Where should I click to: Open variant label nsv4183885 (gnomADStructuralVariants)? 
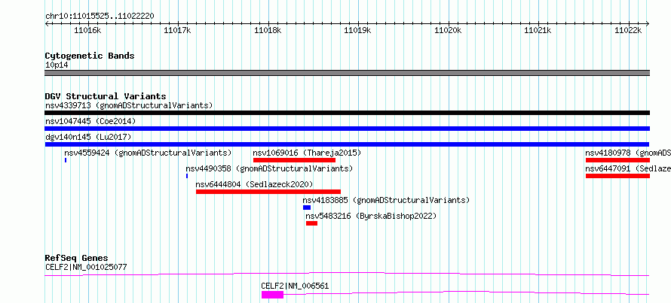pos(386,200)
